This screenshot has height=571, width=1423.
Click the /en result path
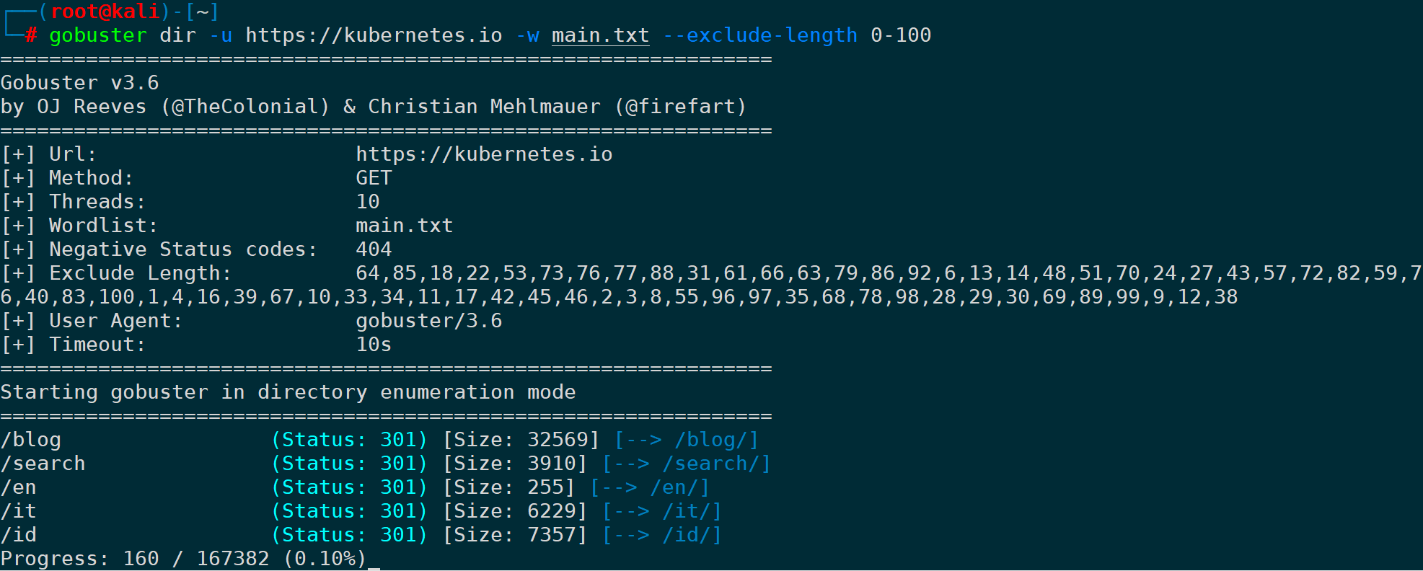[19, 487]
